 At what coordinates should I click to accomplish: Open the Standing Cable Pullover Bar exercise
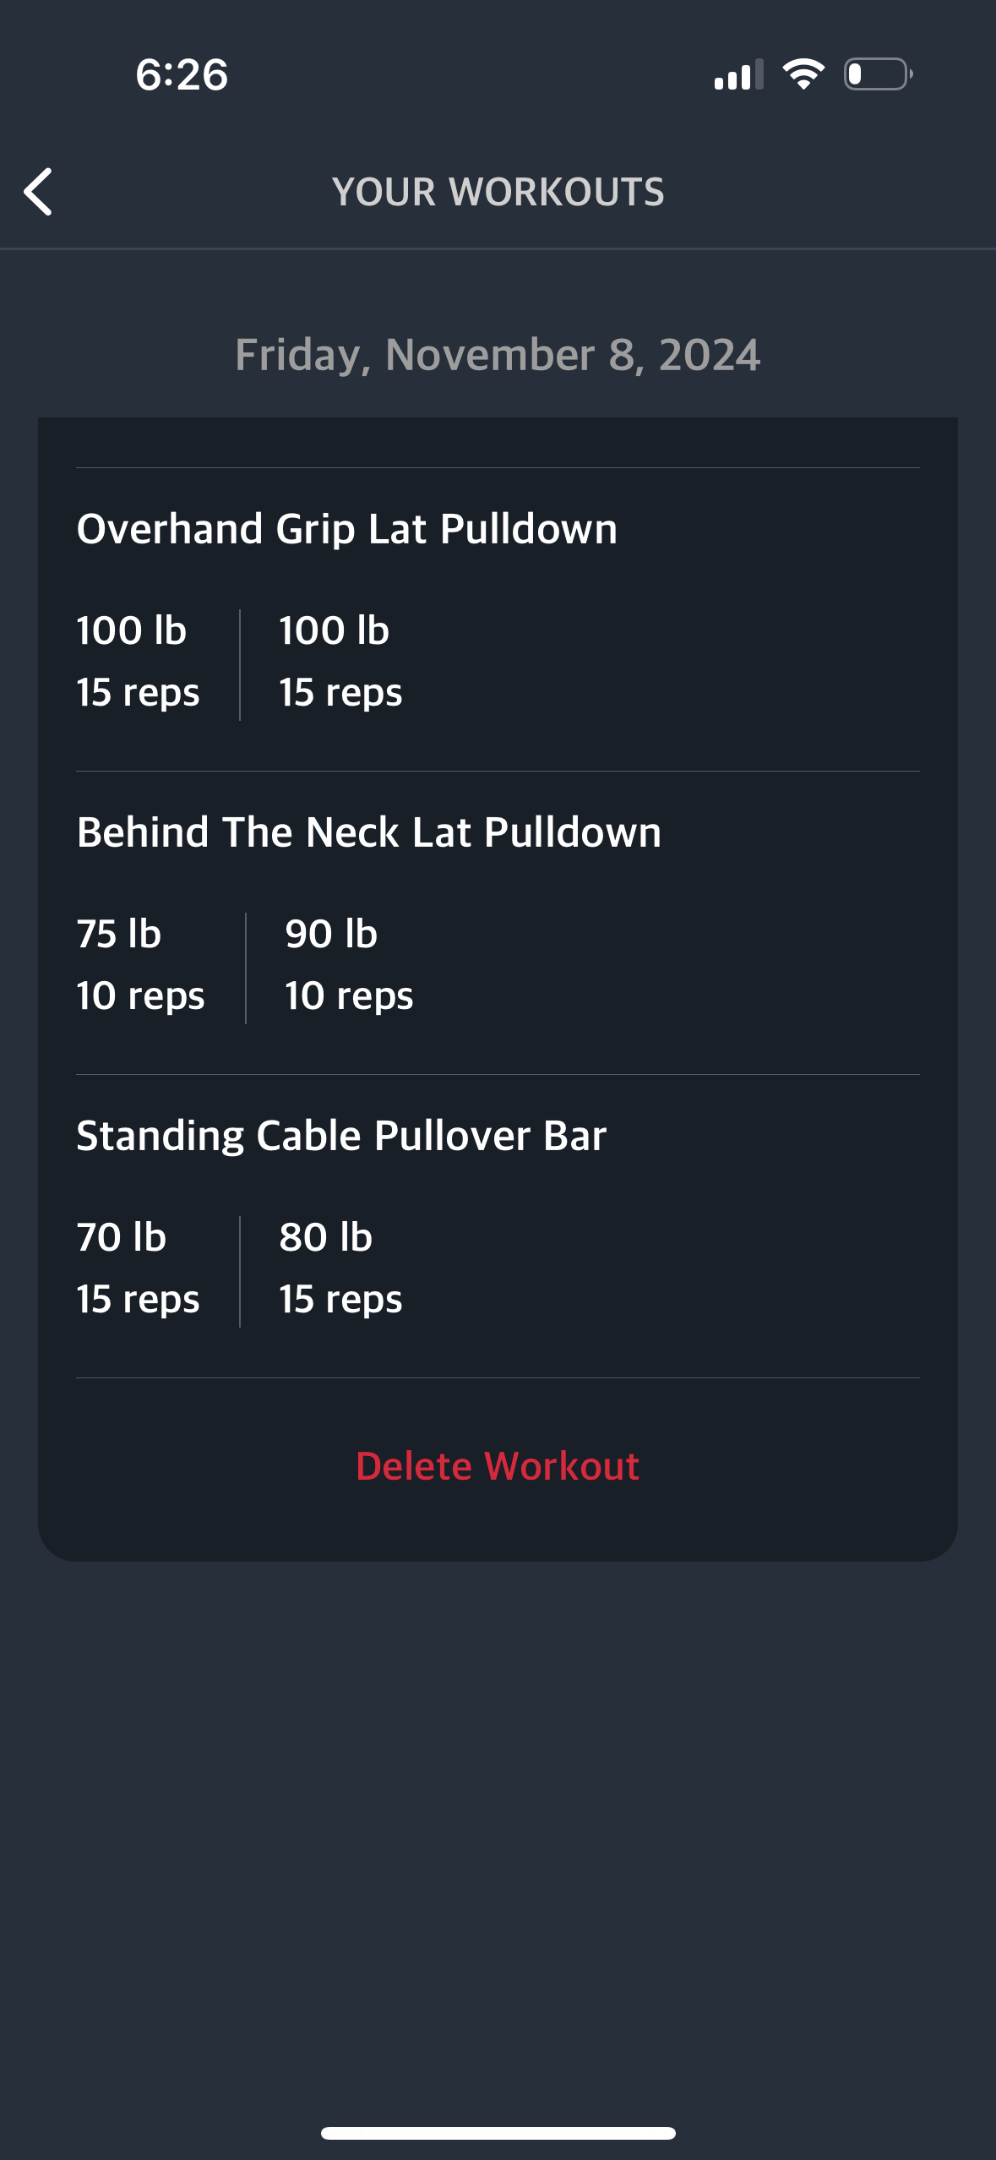341,1136
